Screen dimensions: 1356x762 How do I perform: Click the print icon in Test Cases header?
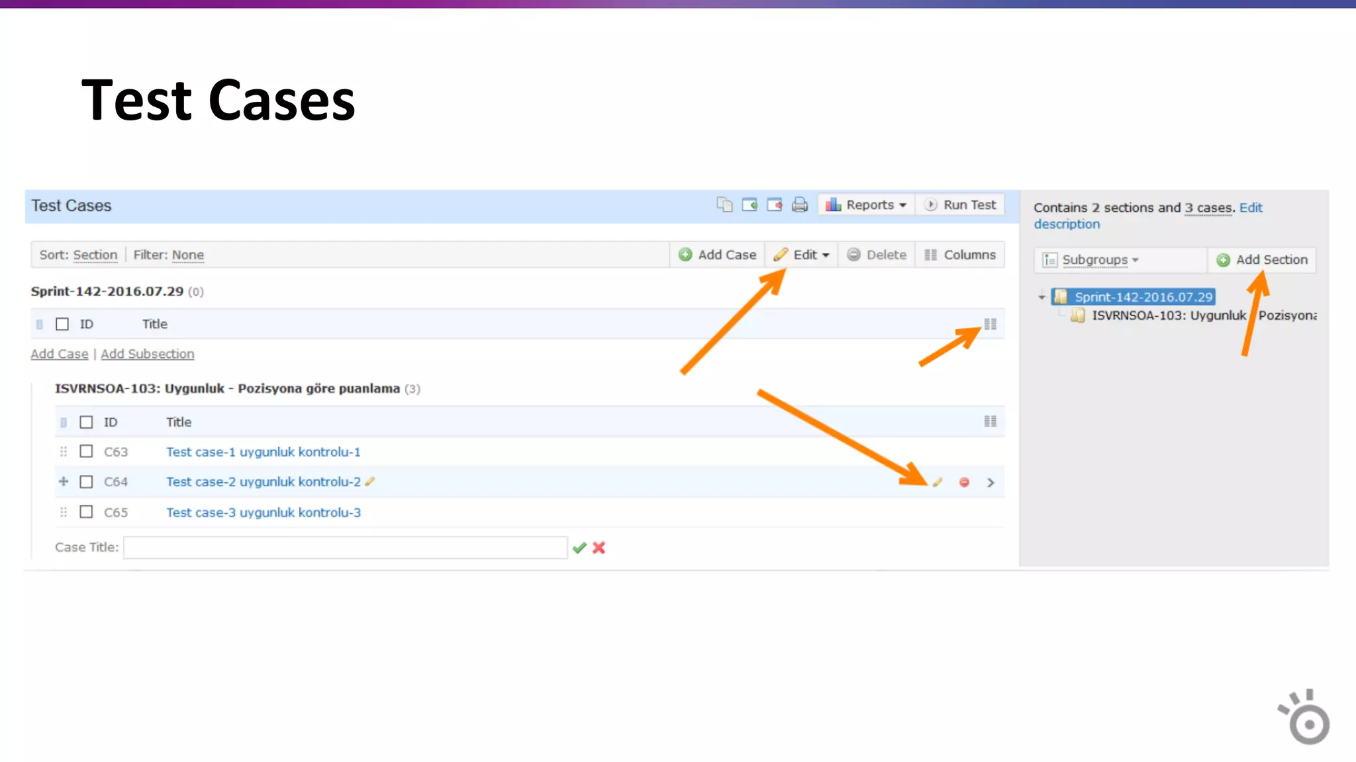[x=800, y=205]
